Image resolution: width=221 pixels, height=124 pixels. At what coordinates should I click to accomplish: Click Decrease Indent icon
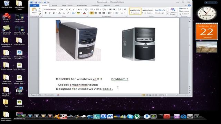[x=110, y=9]
